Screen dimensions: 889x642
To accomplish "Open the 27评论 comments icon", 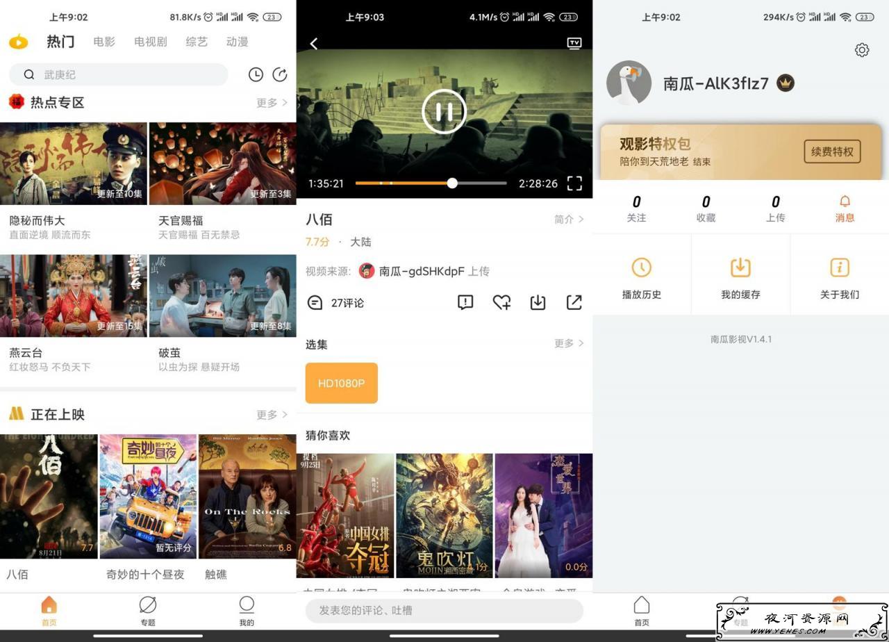I will click(x=315, y=303).
